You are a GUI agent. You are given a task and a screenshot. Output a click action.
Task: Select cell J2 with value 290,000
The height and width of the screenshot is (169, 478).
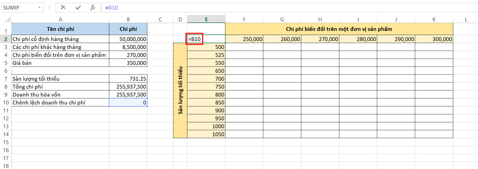(396, 39)
